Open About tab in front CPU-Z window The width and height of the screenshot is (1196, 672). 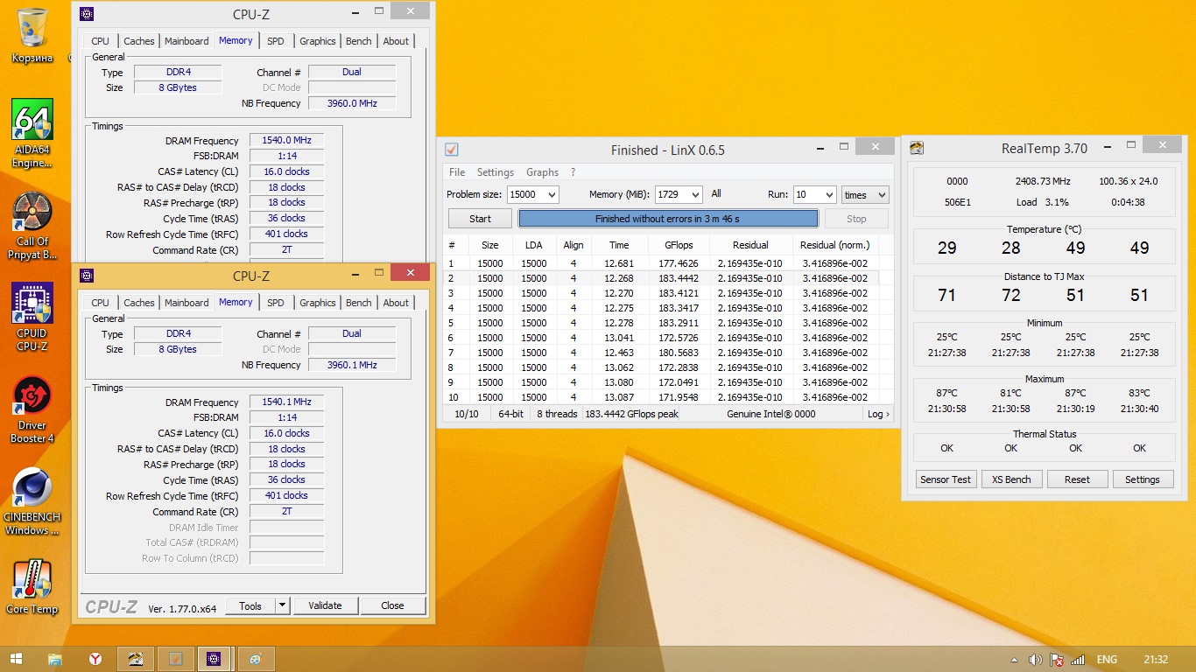click(396, 303)
